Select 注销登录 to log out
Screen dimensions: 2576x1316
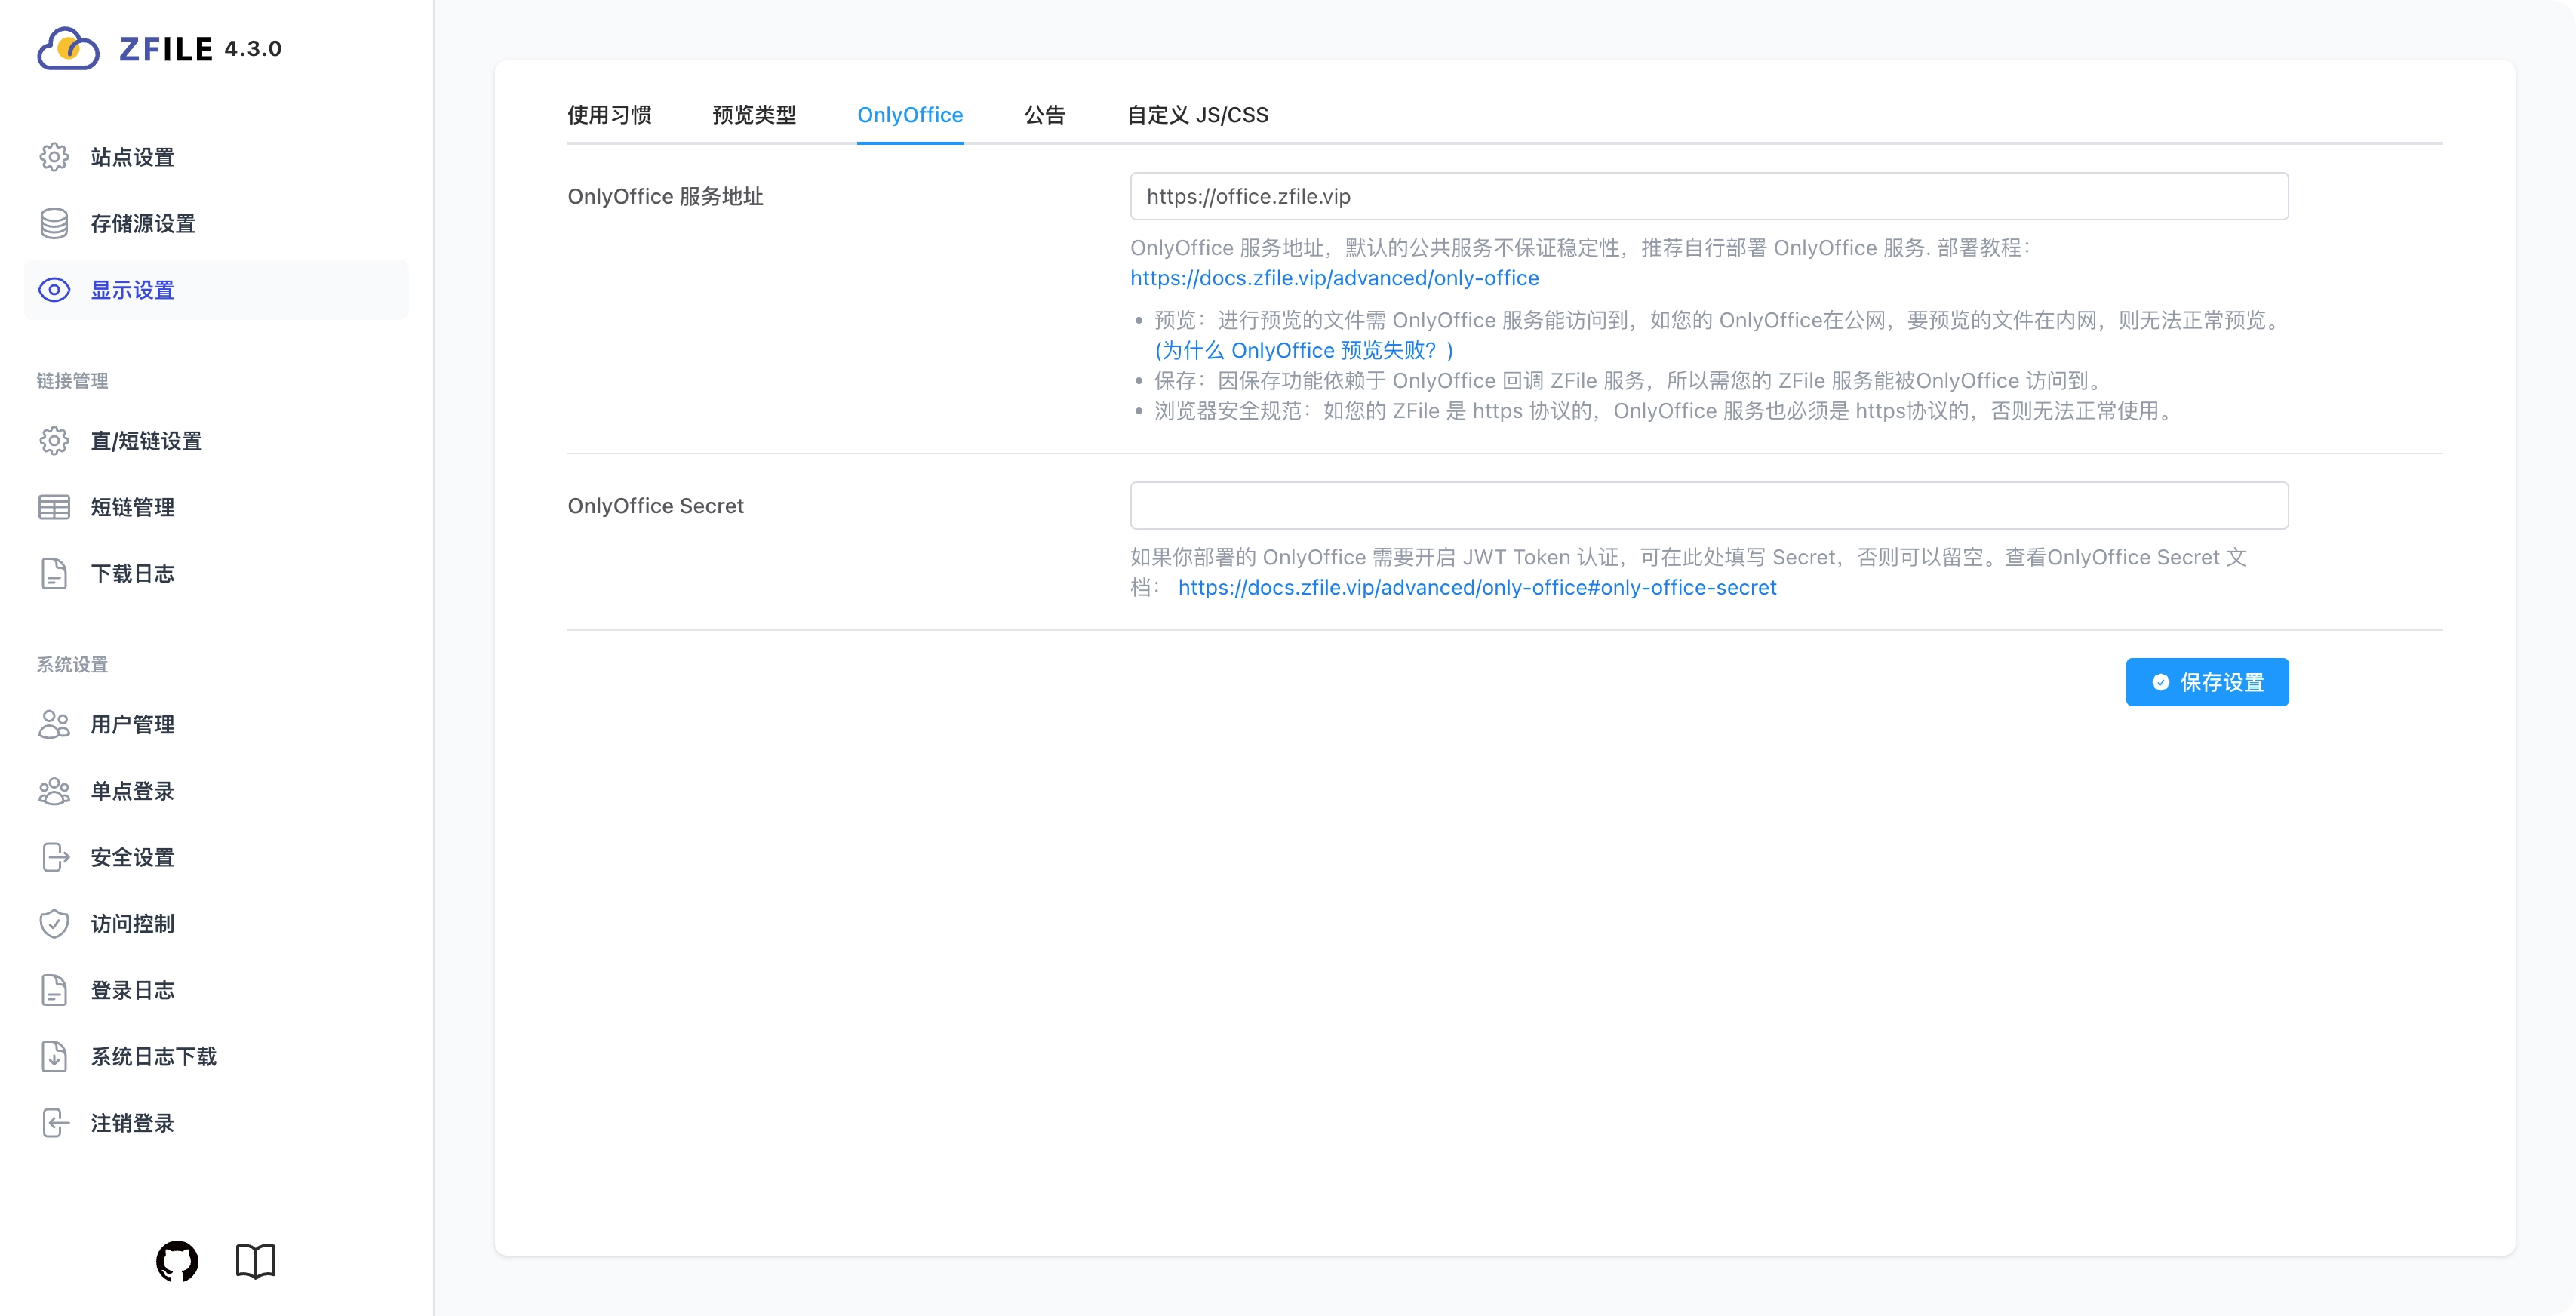coord(216,1123)
